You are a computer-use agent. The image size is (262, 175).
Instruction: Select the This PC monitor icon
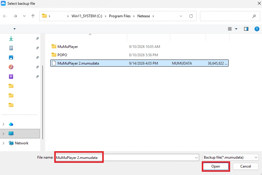point(11,134)
